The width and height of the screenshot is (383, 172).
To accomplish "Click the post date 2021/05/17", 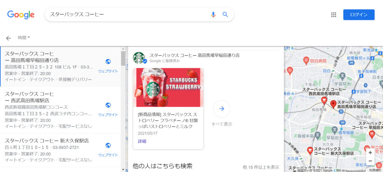I will coord(147,134).
